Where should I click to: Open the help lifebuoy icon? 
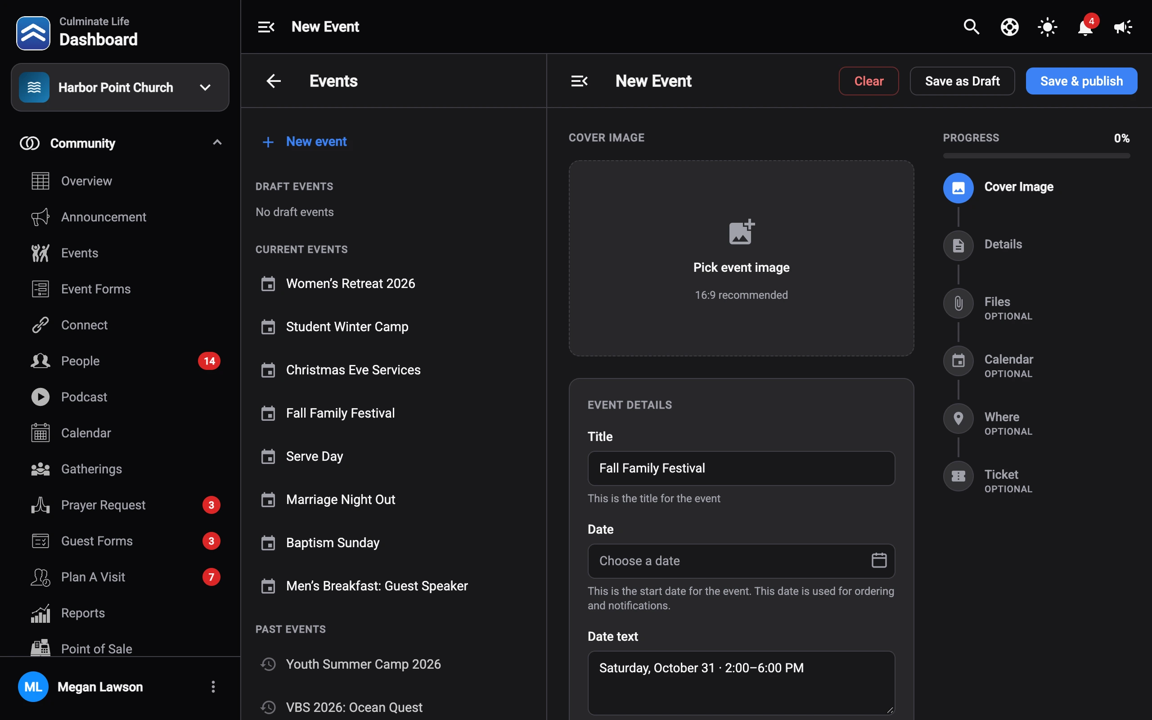pos(1009,27)
